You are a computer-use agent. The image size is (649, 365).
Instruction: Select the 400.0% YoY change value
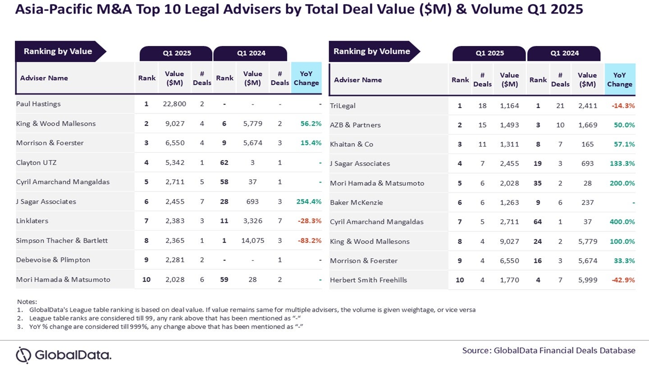tap(622, 222)
